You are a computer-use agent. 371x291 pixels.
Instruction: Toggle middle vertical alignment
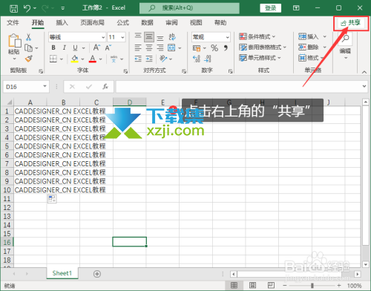tap(149, 37)
